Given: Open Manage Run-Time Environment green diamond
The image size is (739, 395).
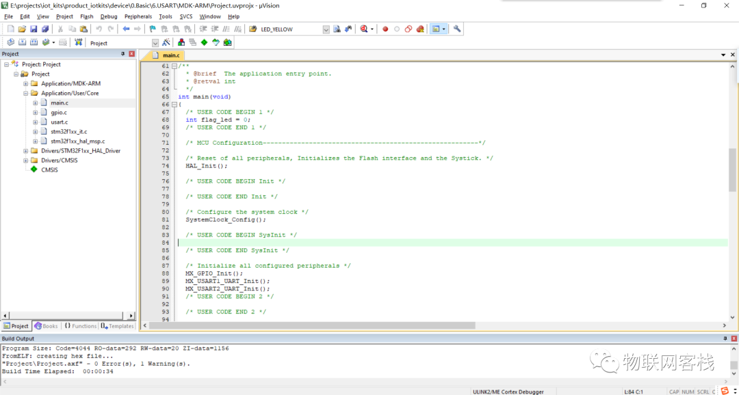Looking at the screenshot, I should (204, 43).
